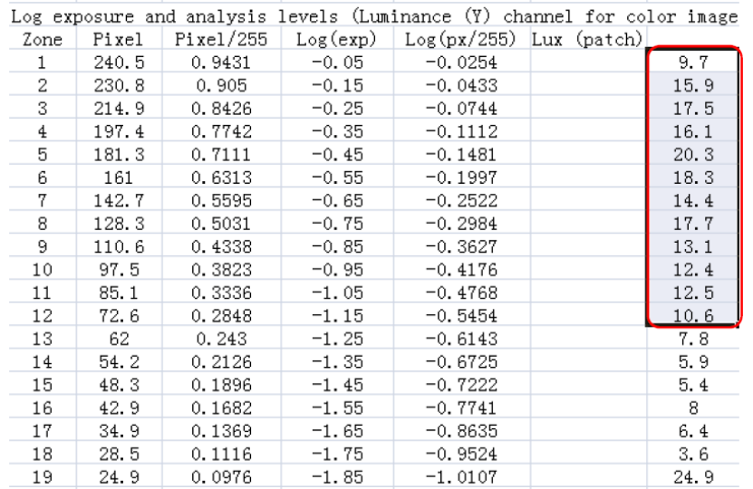Click the 'Zone' column header cell
Viewport: 753px width, 489px height.
click(x=42, y=40)
